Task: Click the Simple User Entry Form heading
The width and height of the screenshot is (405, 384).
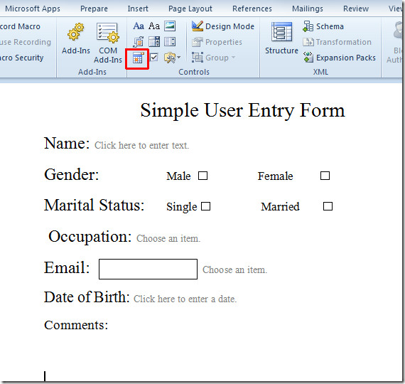Action: (242, 110)
